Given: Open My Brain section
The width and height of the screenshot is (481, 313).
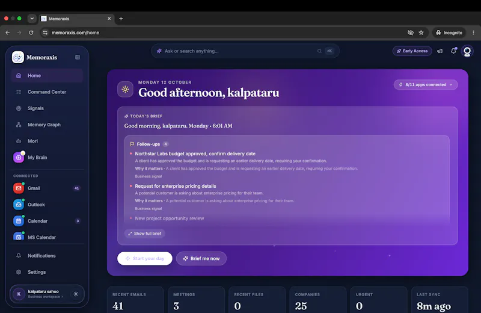Looking at the screenshot, I should click(47, 157).
